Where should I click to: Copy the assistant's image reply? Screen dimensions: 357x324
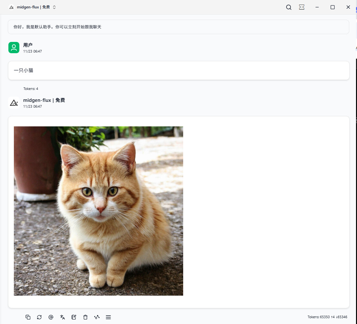[28, 317]
